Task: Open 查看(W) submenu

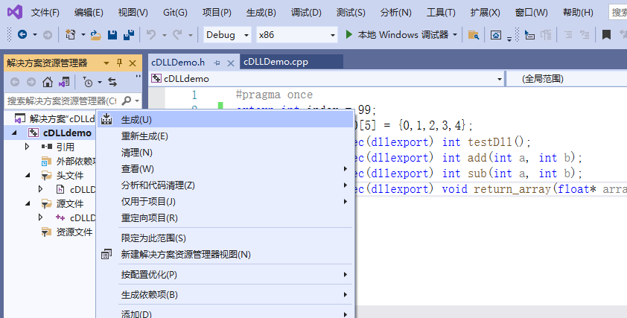Action: coord(226,169)
